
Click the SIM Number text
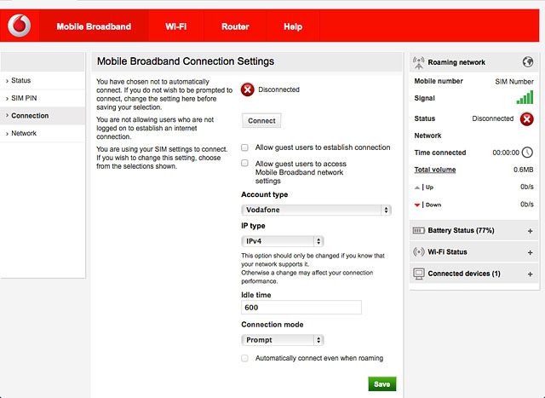[514, 82]
